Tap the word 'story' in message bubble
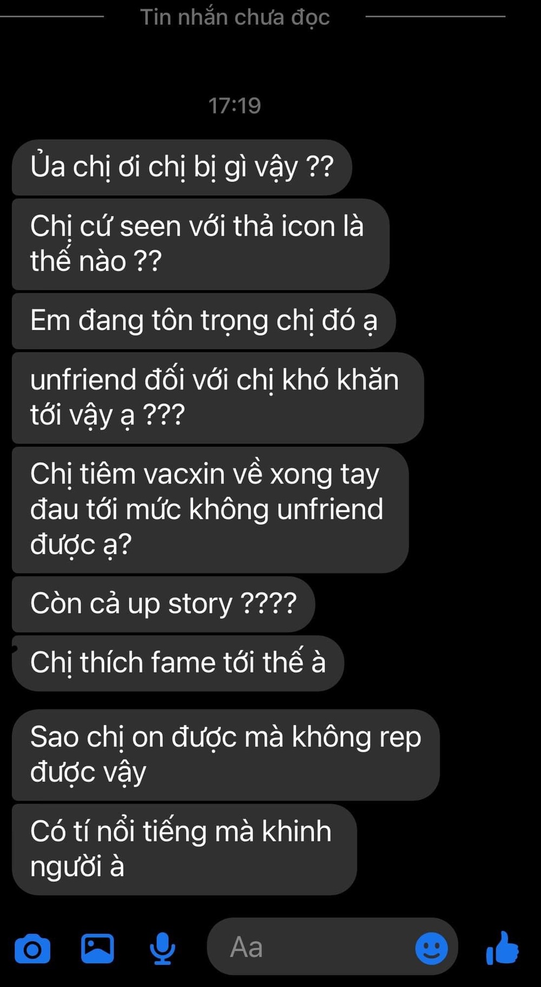This screenshot has height=987, width=541. click(200, 605)
